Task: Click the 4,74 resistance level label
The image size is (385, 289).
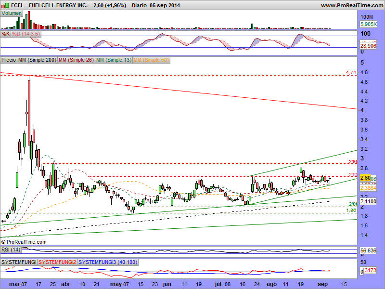Action: pos(351,73)
